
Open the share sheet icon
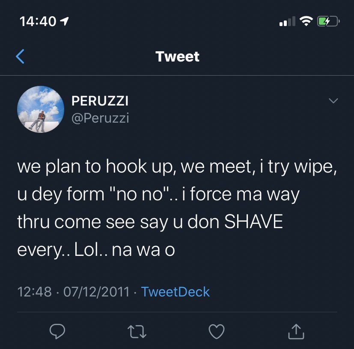(296, 331)
